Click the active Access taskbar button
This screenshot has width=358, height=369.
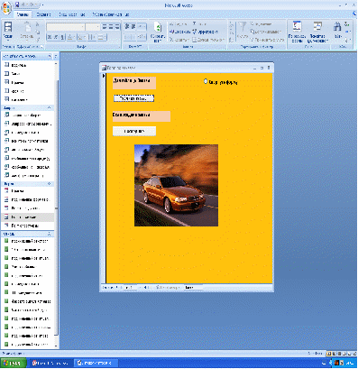pyautogui.click(x=96, y=363)
